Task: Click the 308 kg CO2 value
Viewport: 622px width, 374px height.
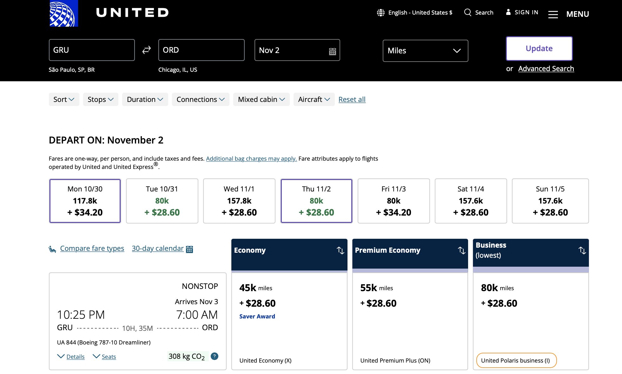Action: pos(187,356)
